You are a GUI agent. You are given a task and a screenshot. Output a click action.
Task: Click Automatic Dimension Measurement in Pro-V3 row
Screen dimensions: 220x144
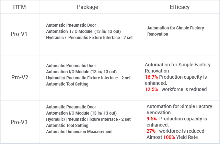(x=79, y=131)
